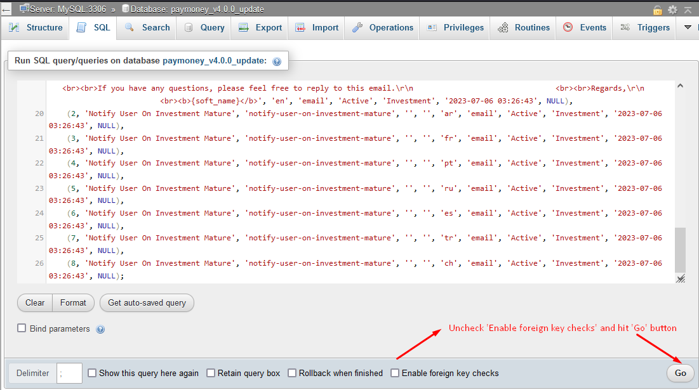Click the SQL documentation help icon
This screenshot has width=699, height=390.
coord(277,62)
